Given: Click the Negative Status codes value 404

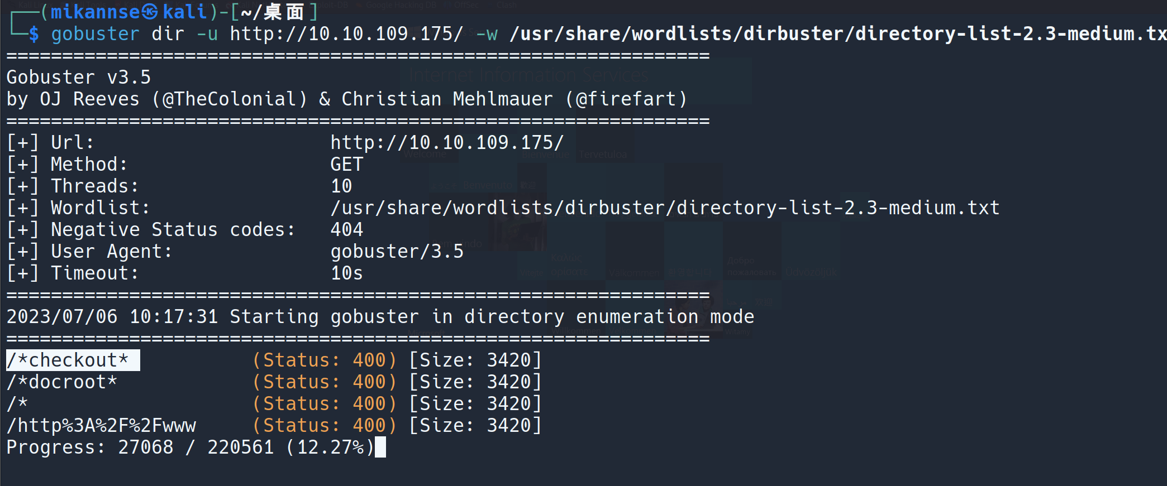Looking at the screenshot, I should [x=347, y=230].
